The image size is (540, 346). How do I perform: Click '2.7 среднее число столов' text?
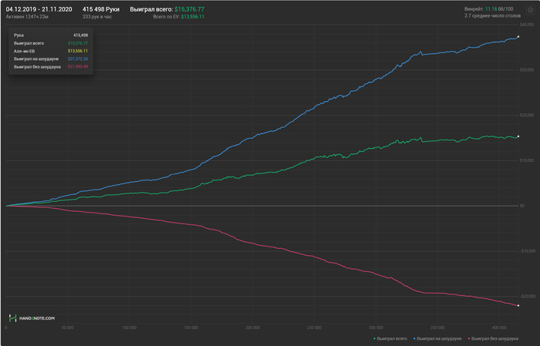click(x=492, y=16)
